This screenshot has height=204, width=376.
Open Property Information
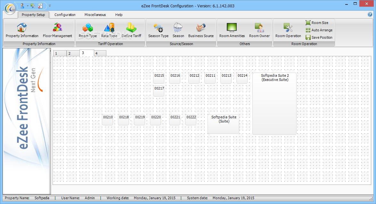22,30
